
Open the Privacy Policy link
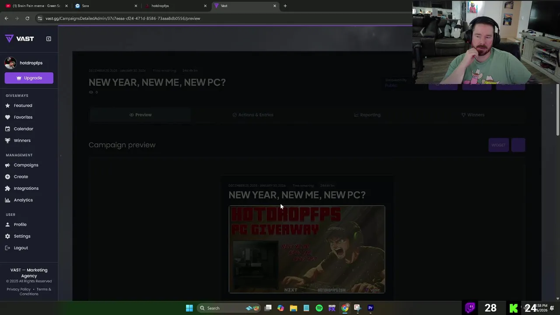click(x=19, y=289)
